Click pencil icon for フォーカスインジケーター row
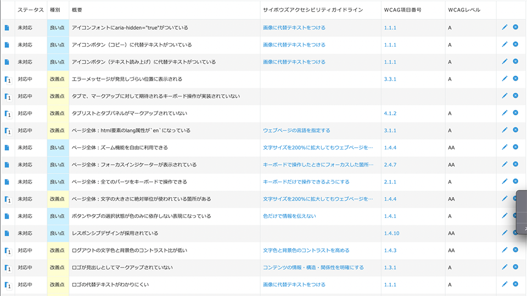This screenshot has height=296, width=527. [504, 165]
